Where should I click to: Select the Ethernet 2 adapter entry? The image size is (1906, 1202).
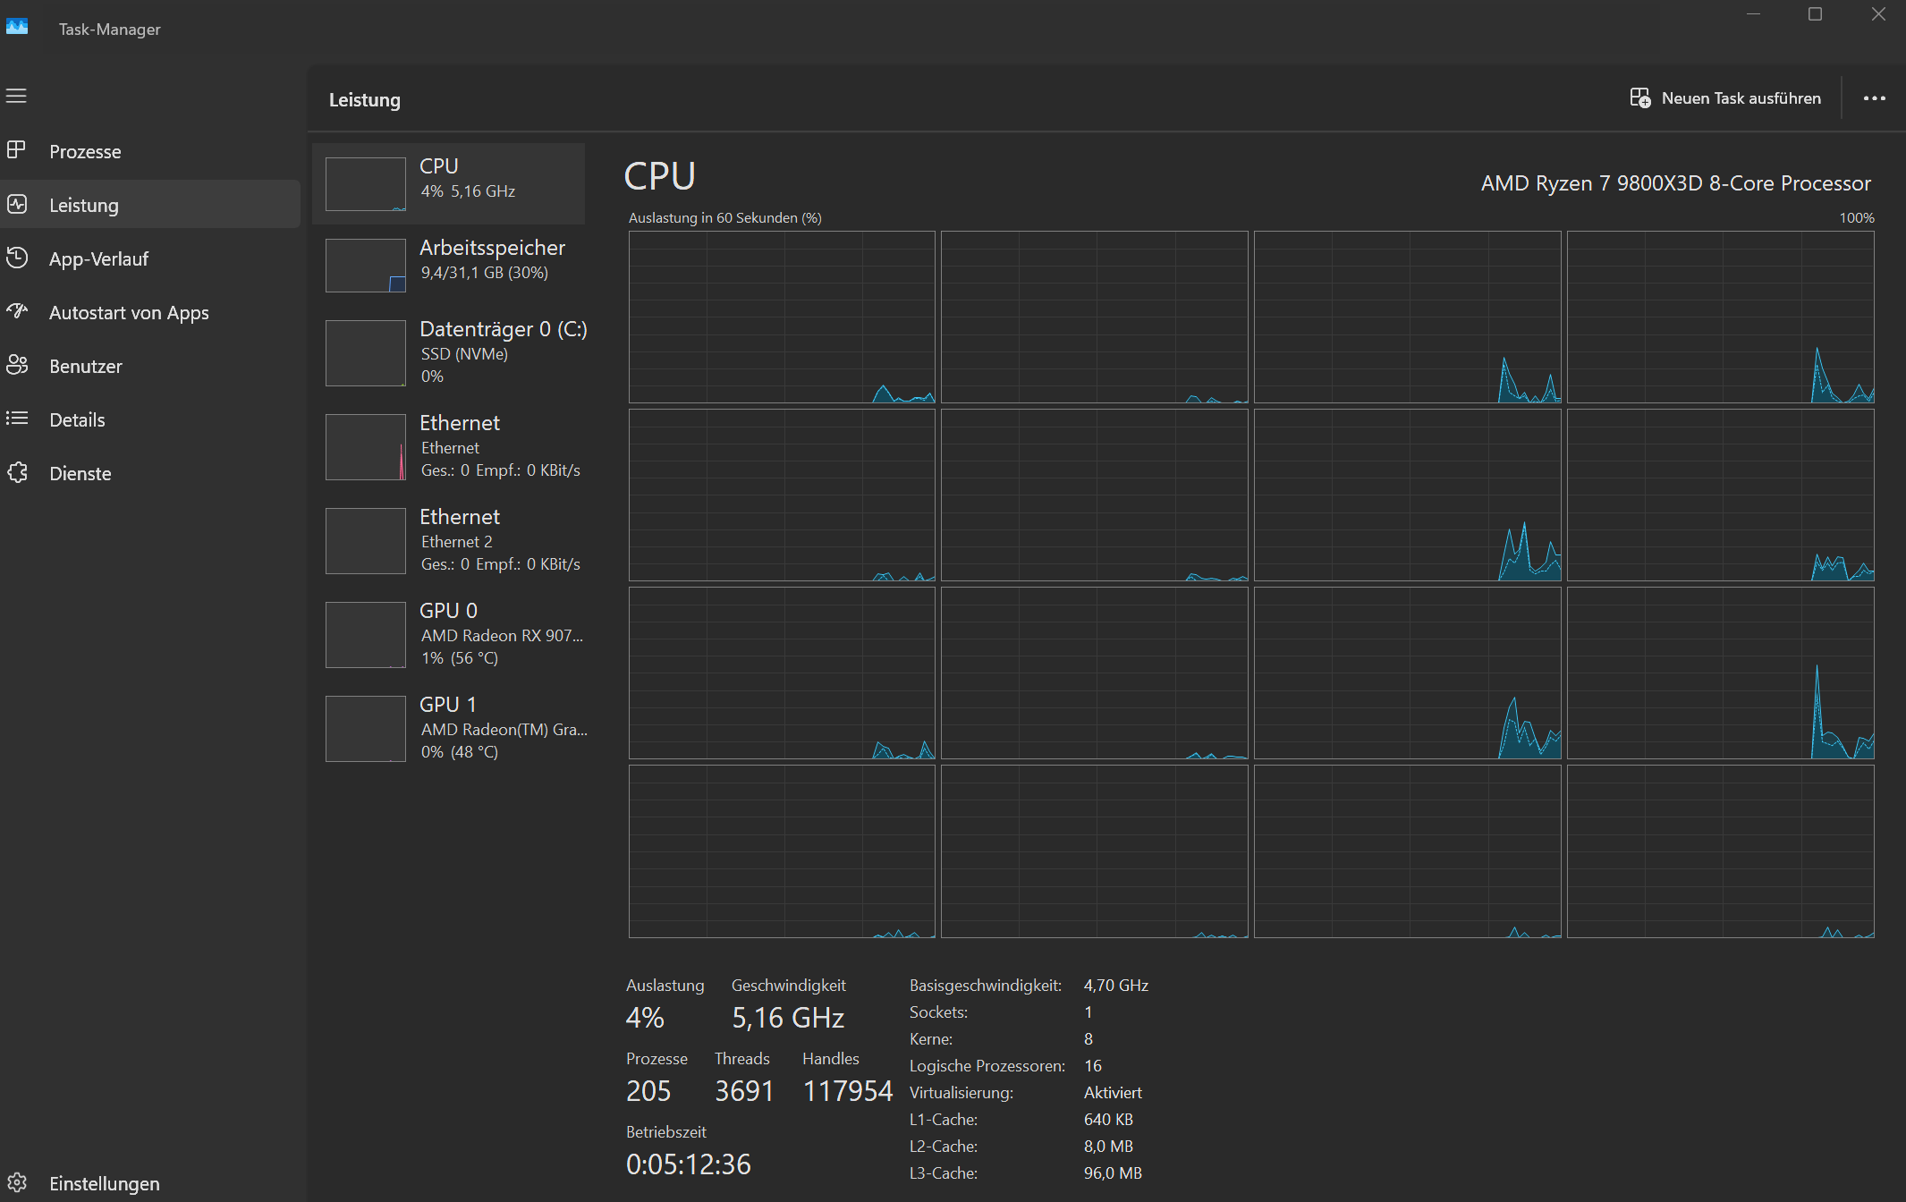click(449, 540)
